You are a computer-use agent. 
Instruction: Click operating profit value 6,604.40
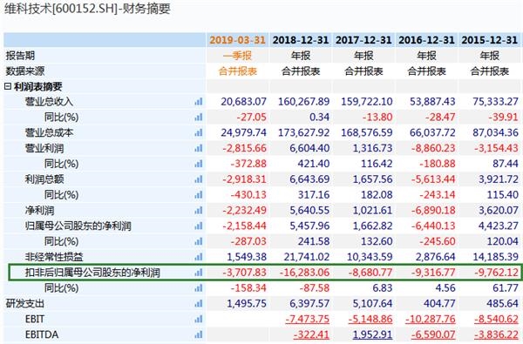click(309, 148)
